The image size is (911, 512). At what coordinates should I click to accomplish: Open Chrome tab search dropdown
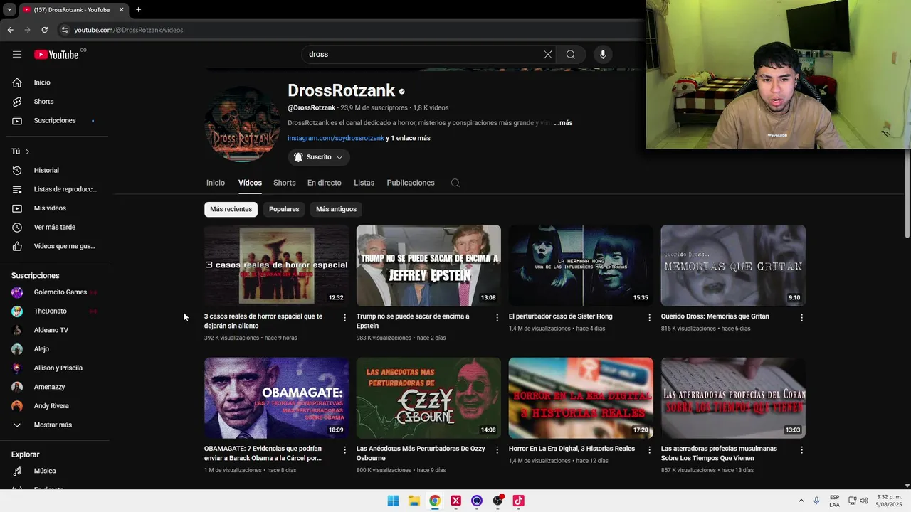click(9, 10)
